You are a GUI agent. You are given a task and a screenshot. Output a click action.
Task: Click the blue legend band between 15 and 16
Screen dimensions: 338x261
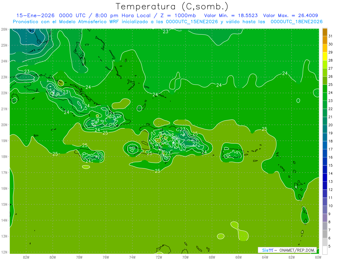[x=325, y=161]
